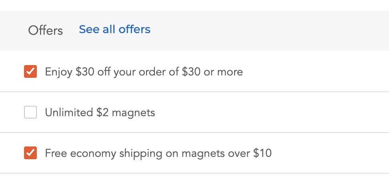Image resolution: width=389 pixels, height=186 pixels.
Task: Enable the Unlimited $2 magnets checkbox
Action: point(30,113)
